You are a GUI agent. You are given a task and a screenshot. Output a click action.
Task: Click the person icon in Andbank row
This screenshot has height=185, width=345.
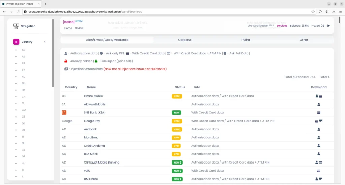[x=319, y=129]
